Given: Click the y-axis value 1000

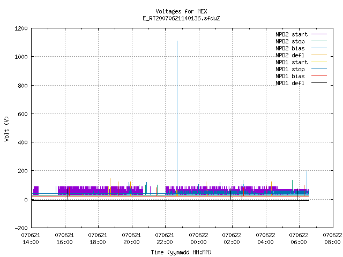Looking at the screenshot, I should click(x=21, y=57).
